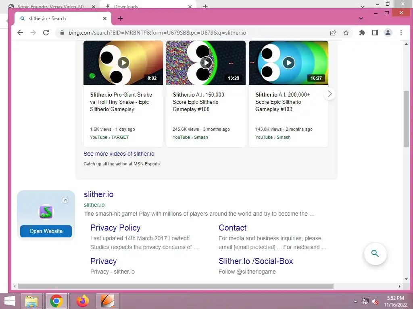Open the Windows Start menu
413x309 pixels.
(x=10, y=301)
